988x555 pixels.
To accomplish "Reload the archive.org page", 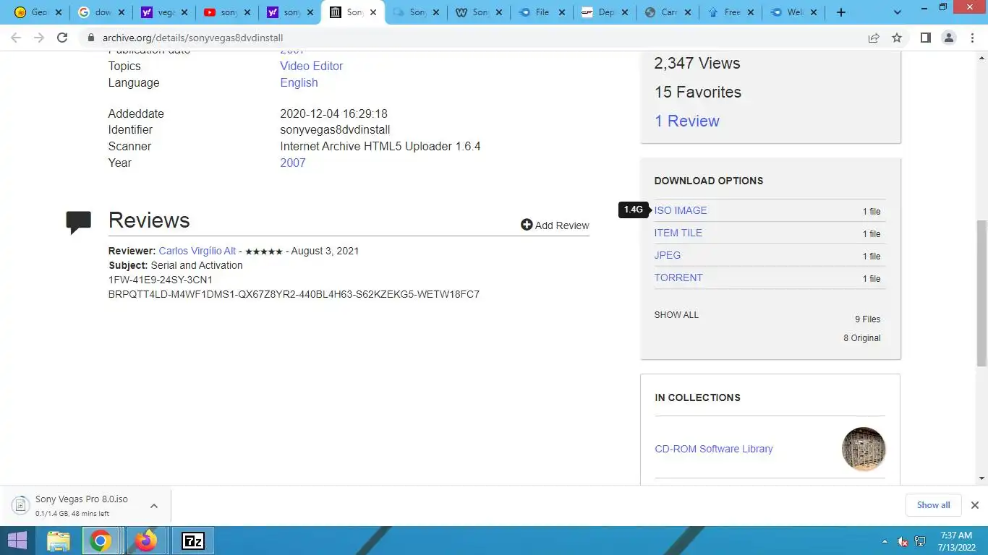I will [62, 38].
